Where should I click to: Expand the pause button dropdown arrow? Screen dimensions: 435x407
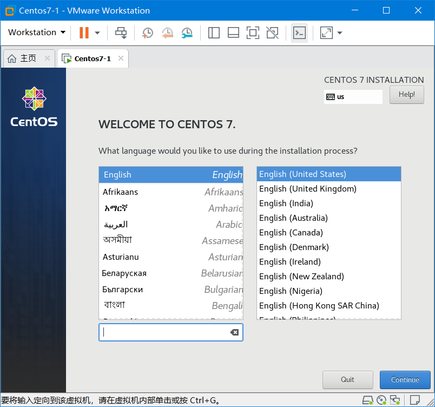pos(98,32)
